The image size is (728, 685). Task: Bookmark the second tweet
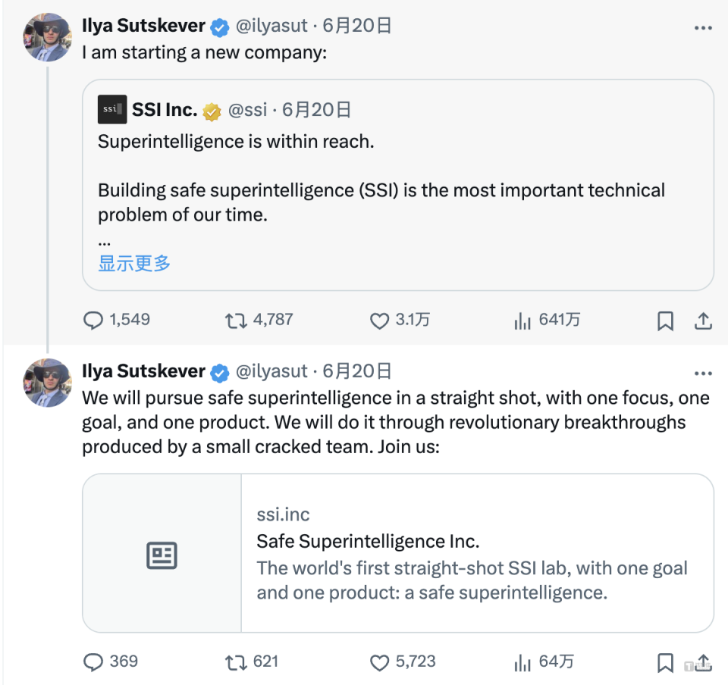pos(665,662)
